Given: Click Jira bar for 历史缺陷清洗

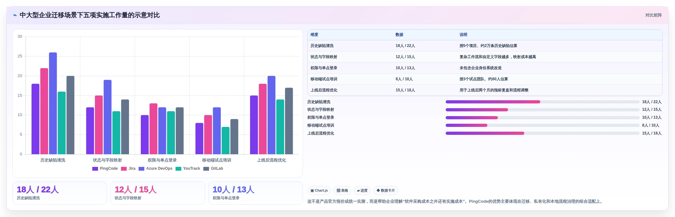Looking at the screenshot, I should click(44, 111).
